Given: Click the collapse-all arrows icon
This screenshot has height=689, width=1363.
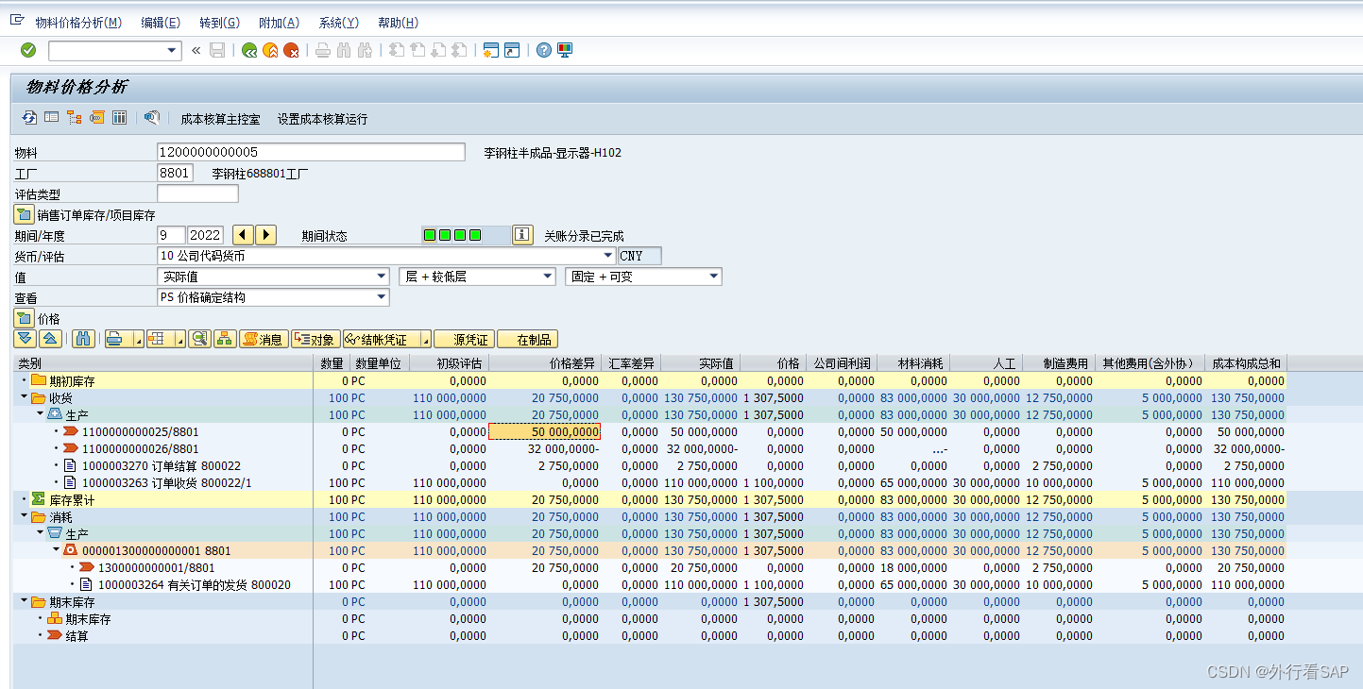Looking at the screenshot, I should [x=49, y=339].
